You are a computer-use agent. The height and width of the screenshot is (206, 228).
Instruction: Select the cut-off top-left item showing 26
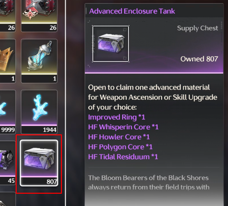[8, 16]
